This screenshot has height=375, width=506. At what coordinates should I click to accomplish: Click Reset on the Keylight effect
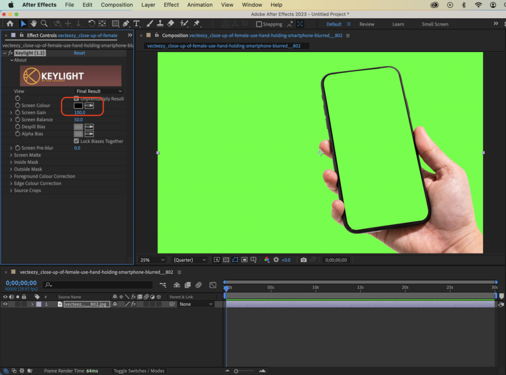pos(79,52)
